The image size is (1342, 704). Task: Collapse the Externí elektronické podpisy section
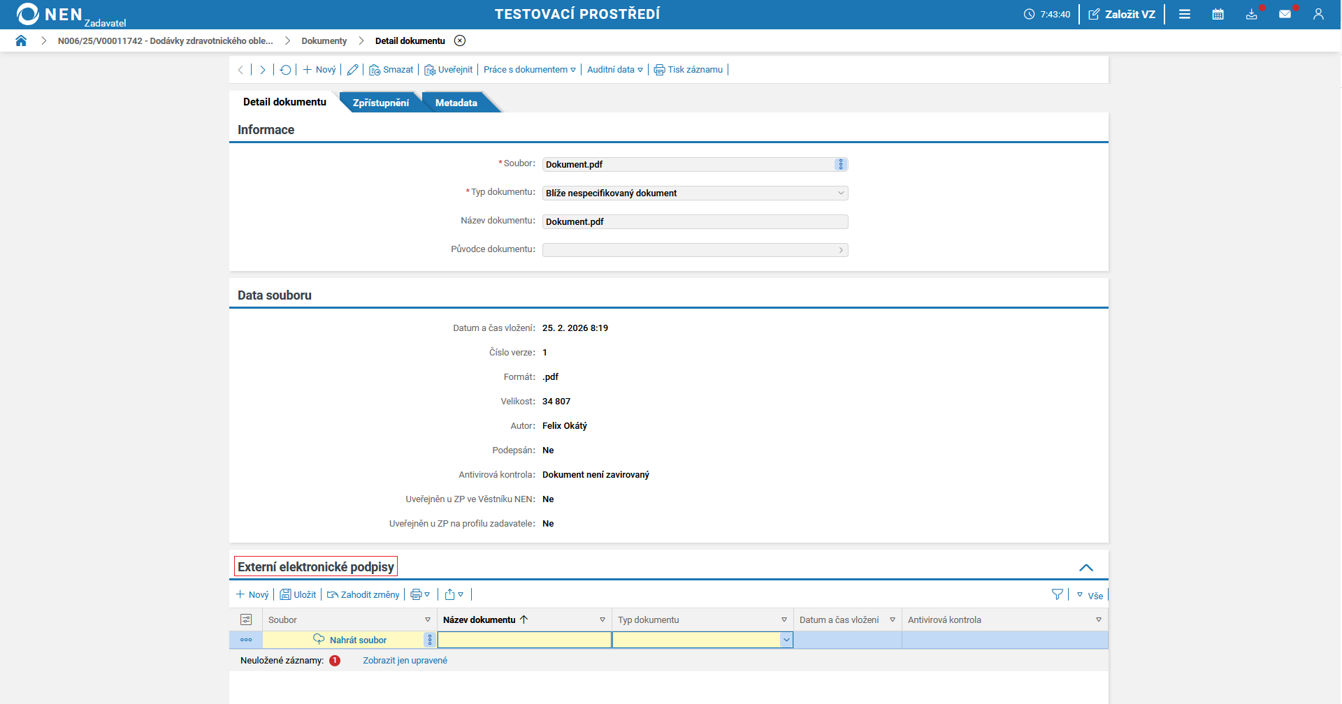(x=1085, y=567)
